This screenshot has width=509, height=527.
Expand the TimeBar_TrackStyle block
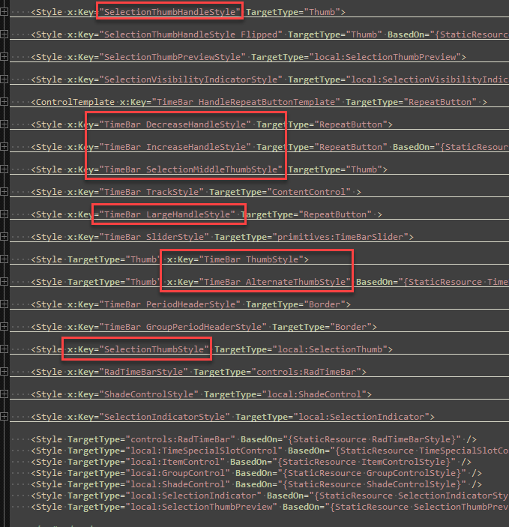pyautogui.click(x=4, y=192)
